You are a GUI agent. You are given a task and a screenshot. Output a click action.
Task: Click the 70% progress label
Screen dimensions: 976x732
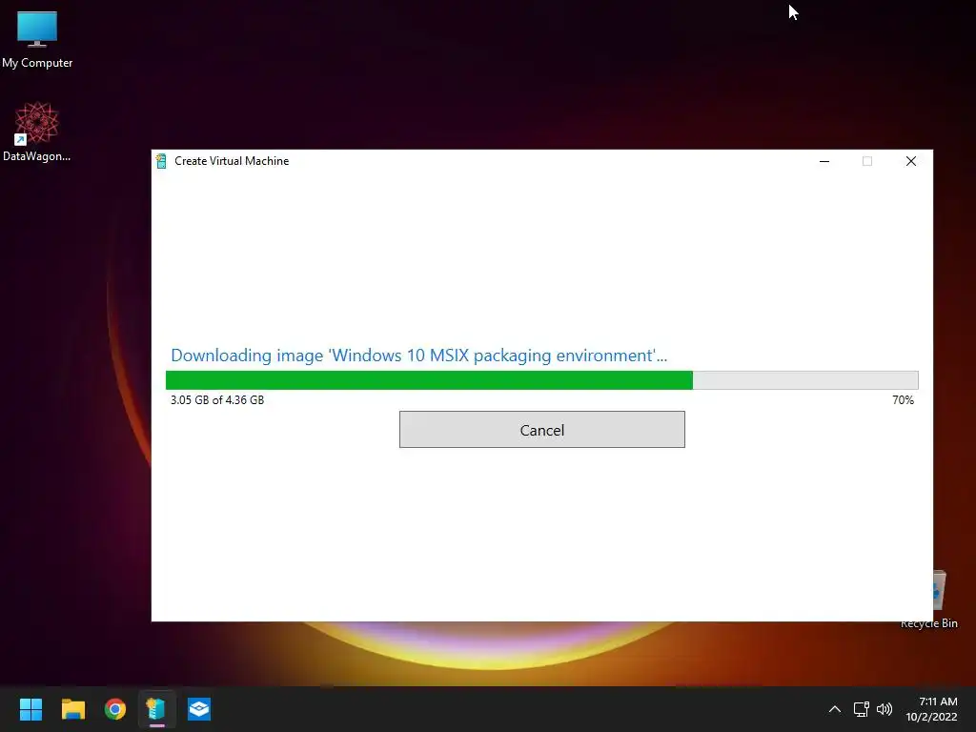(x=903, y=400)
